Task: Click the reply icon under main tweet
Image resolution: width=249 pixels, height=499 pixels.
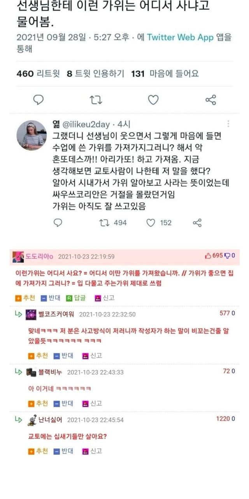Action: click(x=38, y=100)
